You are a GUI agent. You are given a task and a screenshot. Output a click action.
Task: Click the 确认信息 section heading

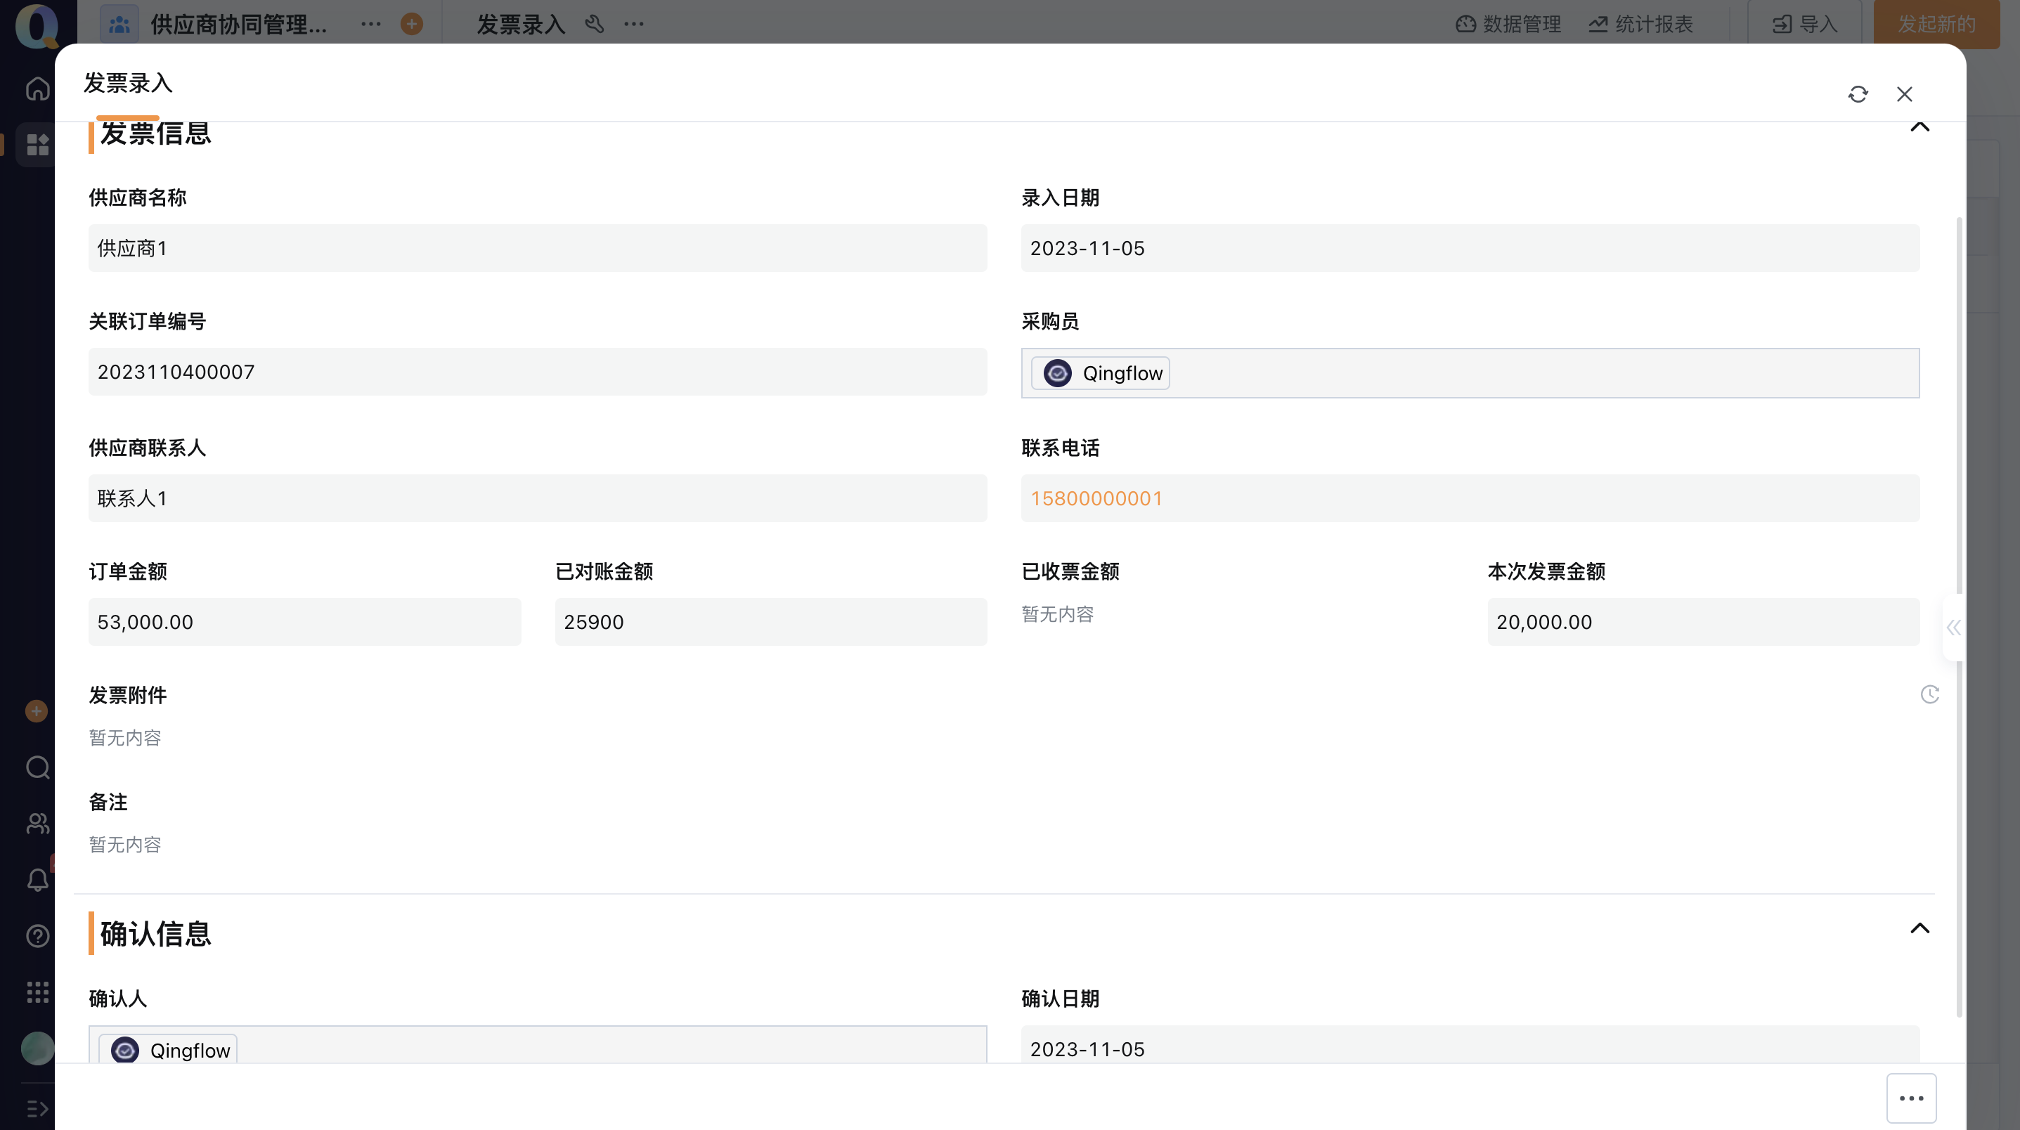[155, 934]
